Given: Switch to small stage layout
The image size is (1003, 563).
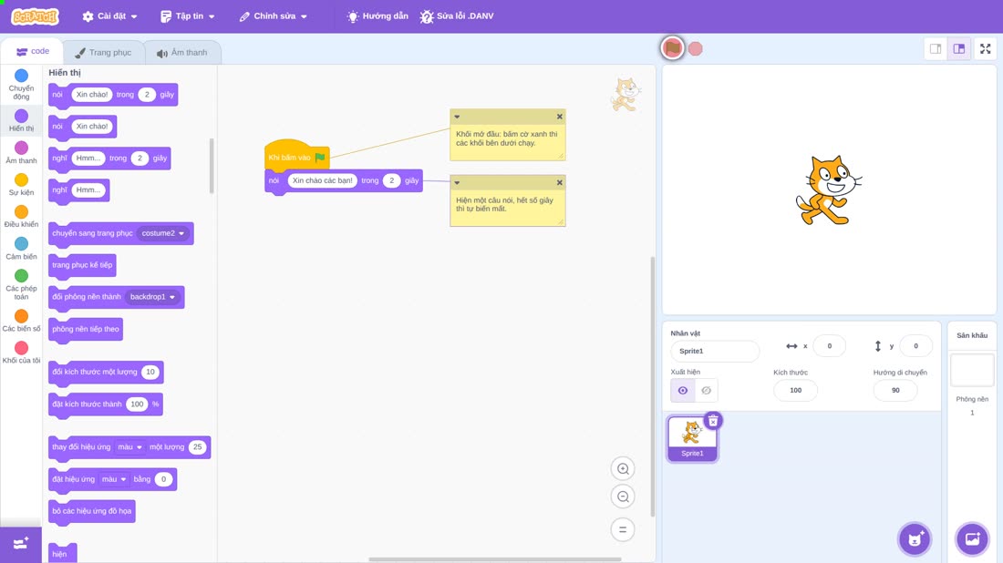Looking at the screenshot, I should click(x=936, y=48).
